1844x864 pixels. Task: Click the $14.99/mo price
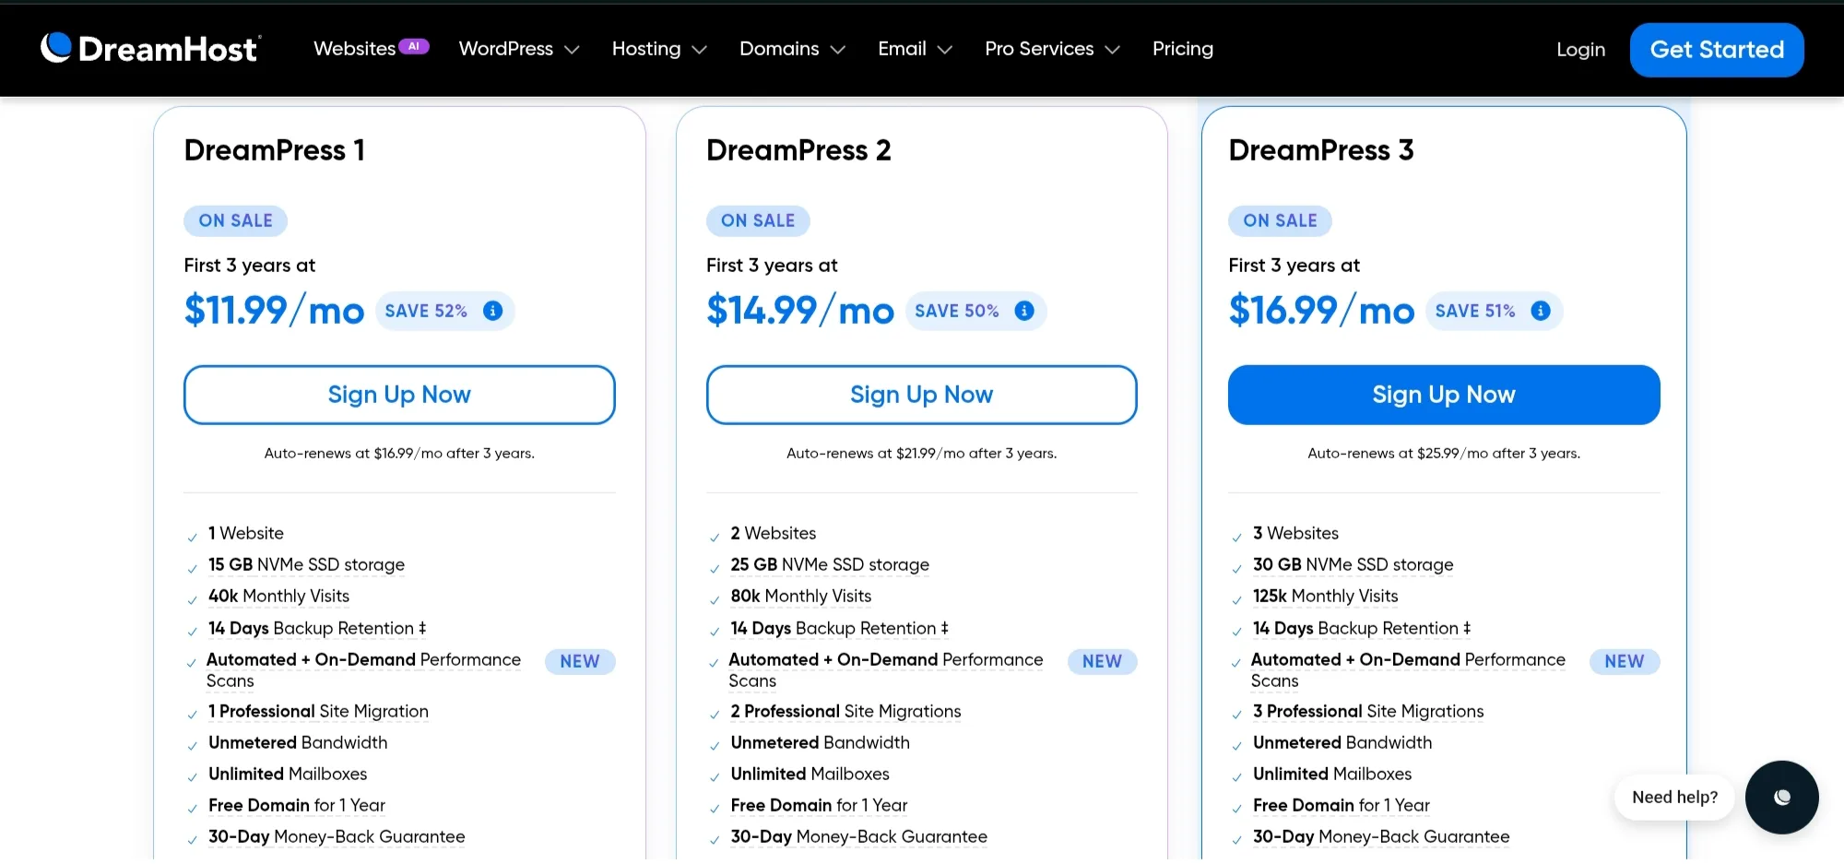800,310
